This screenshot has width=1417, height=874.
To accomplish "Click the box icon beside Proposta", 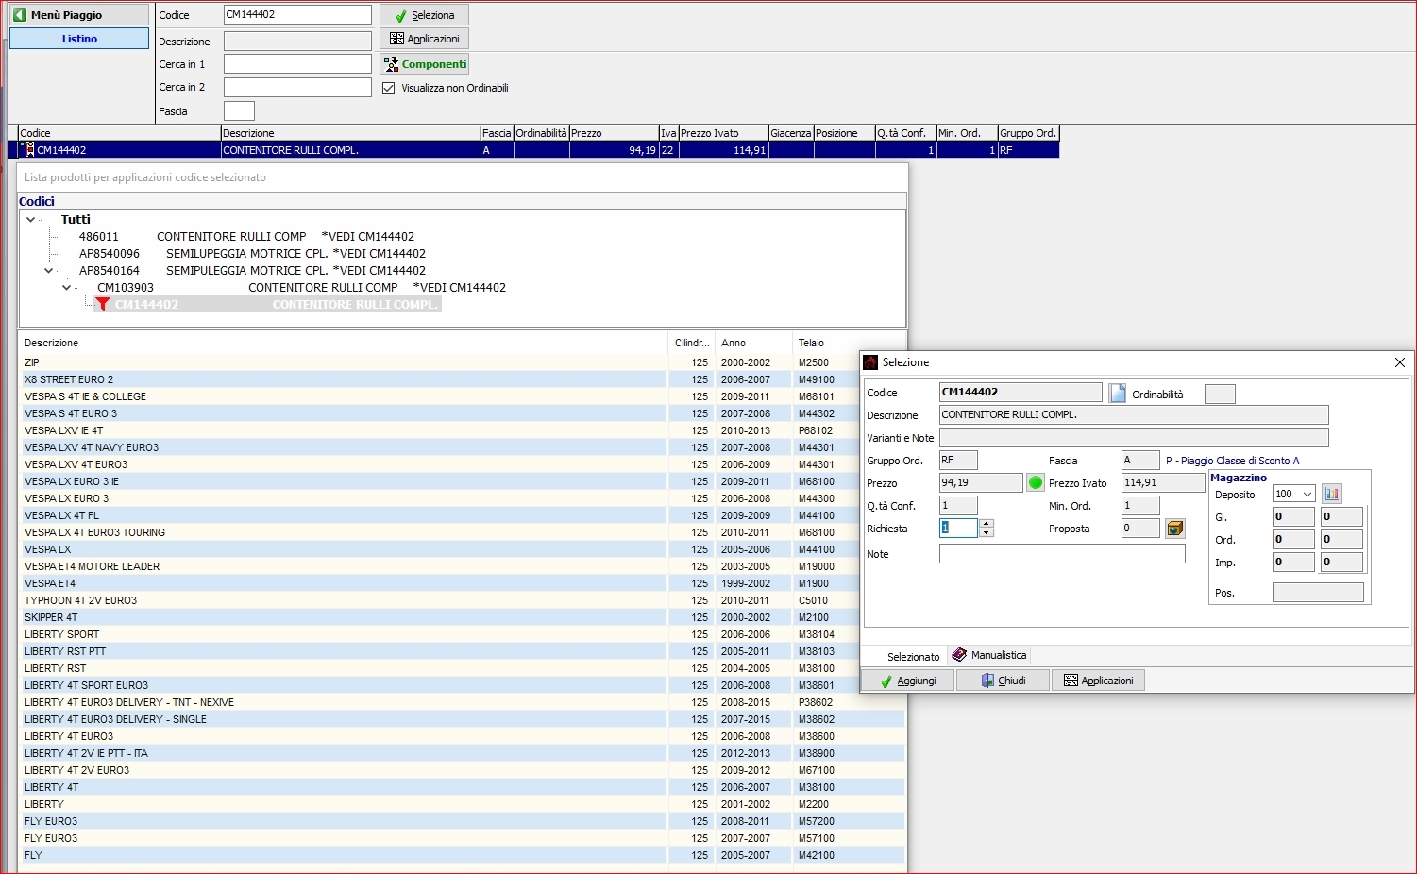I will tap(1174, 529).
